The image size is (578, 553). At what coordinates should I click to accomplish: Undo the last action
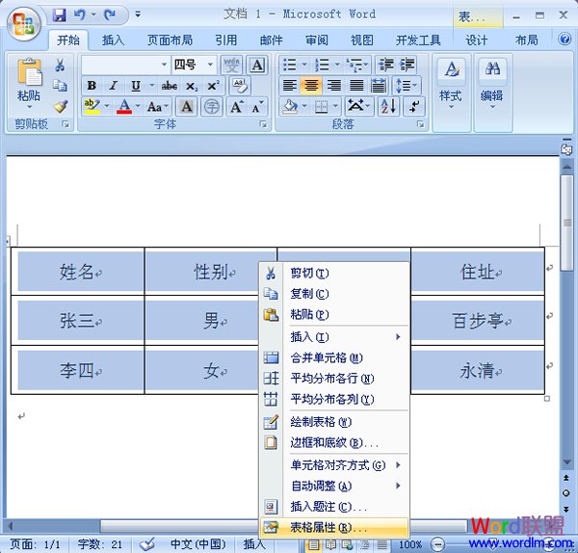(80, 15)
